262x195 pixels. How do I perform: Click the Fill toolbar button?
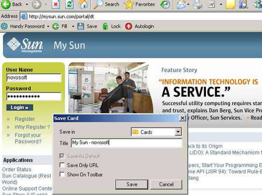pyautogui.click(x=60, y=26)
